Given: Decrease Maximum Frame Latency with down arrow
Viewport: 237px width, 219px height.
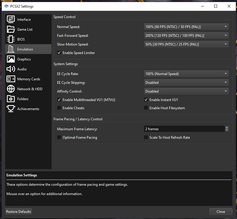Looking at the screenshot, I should 227,130.
